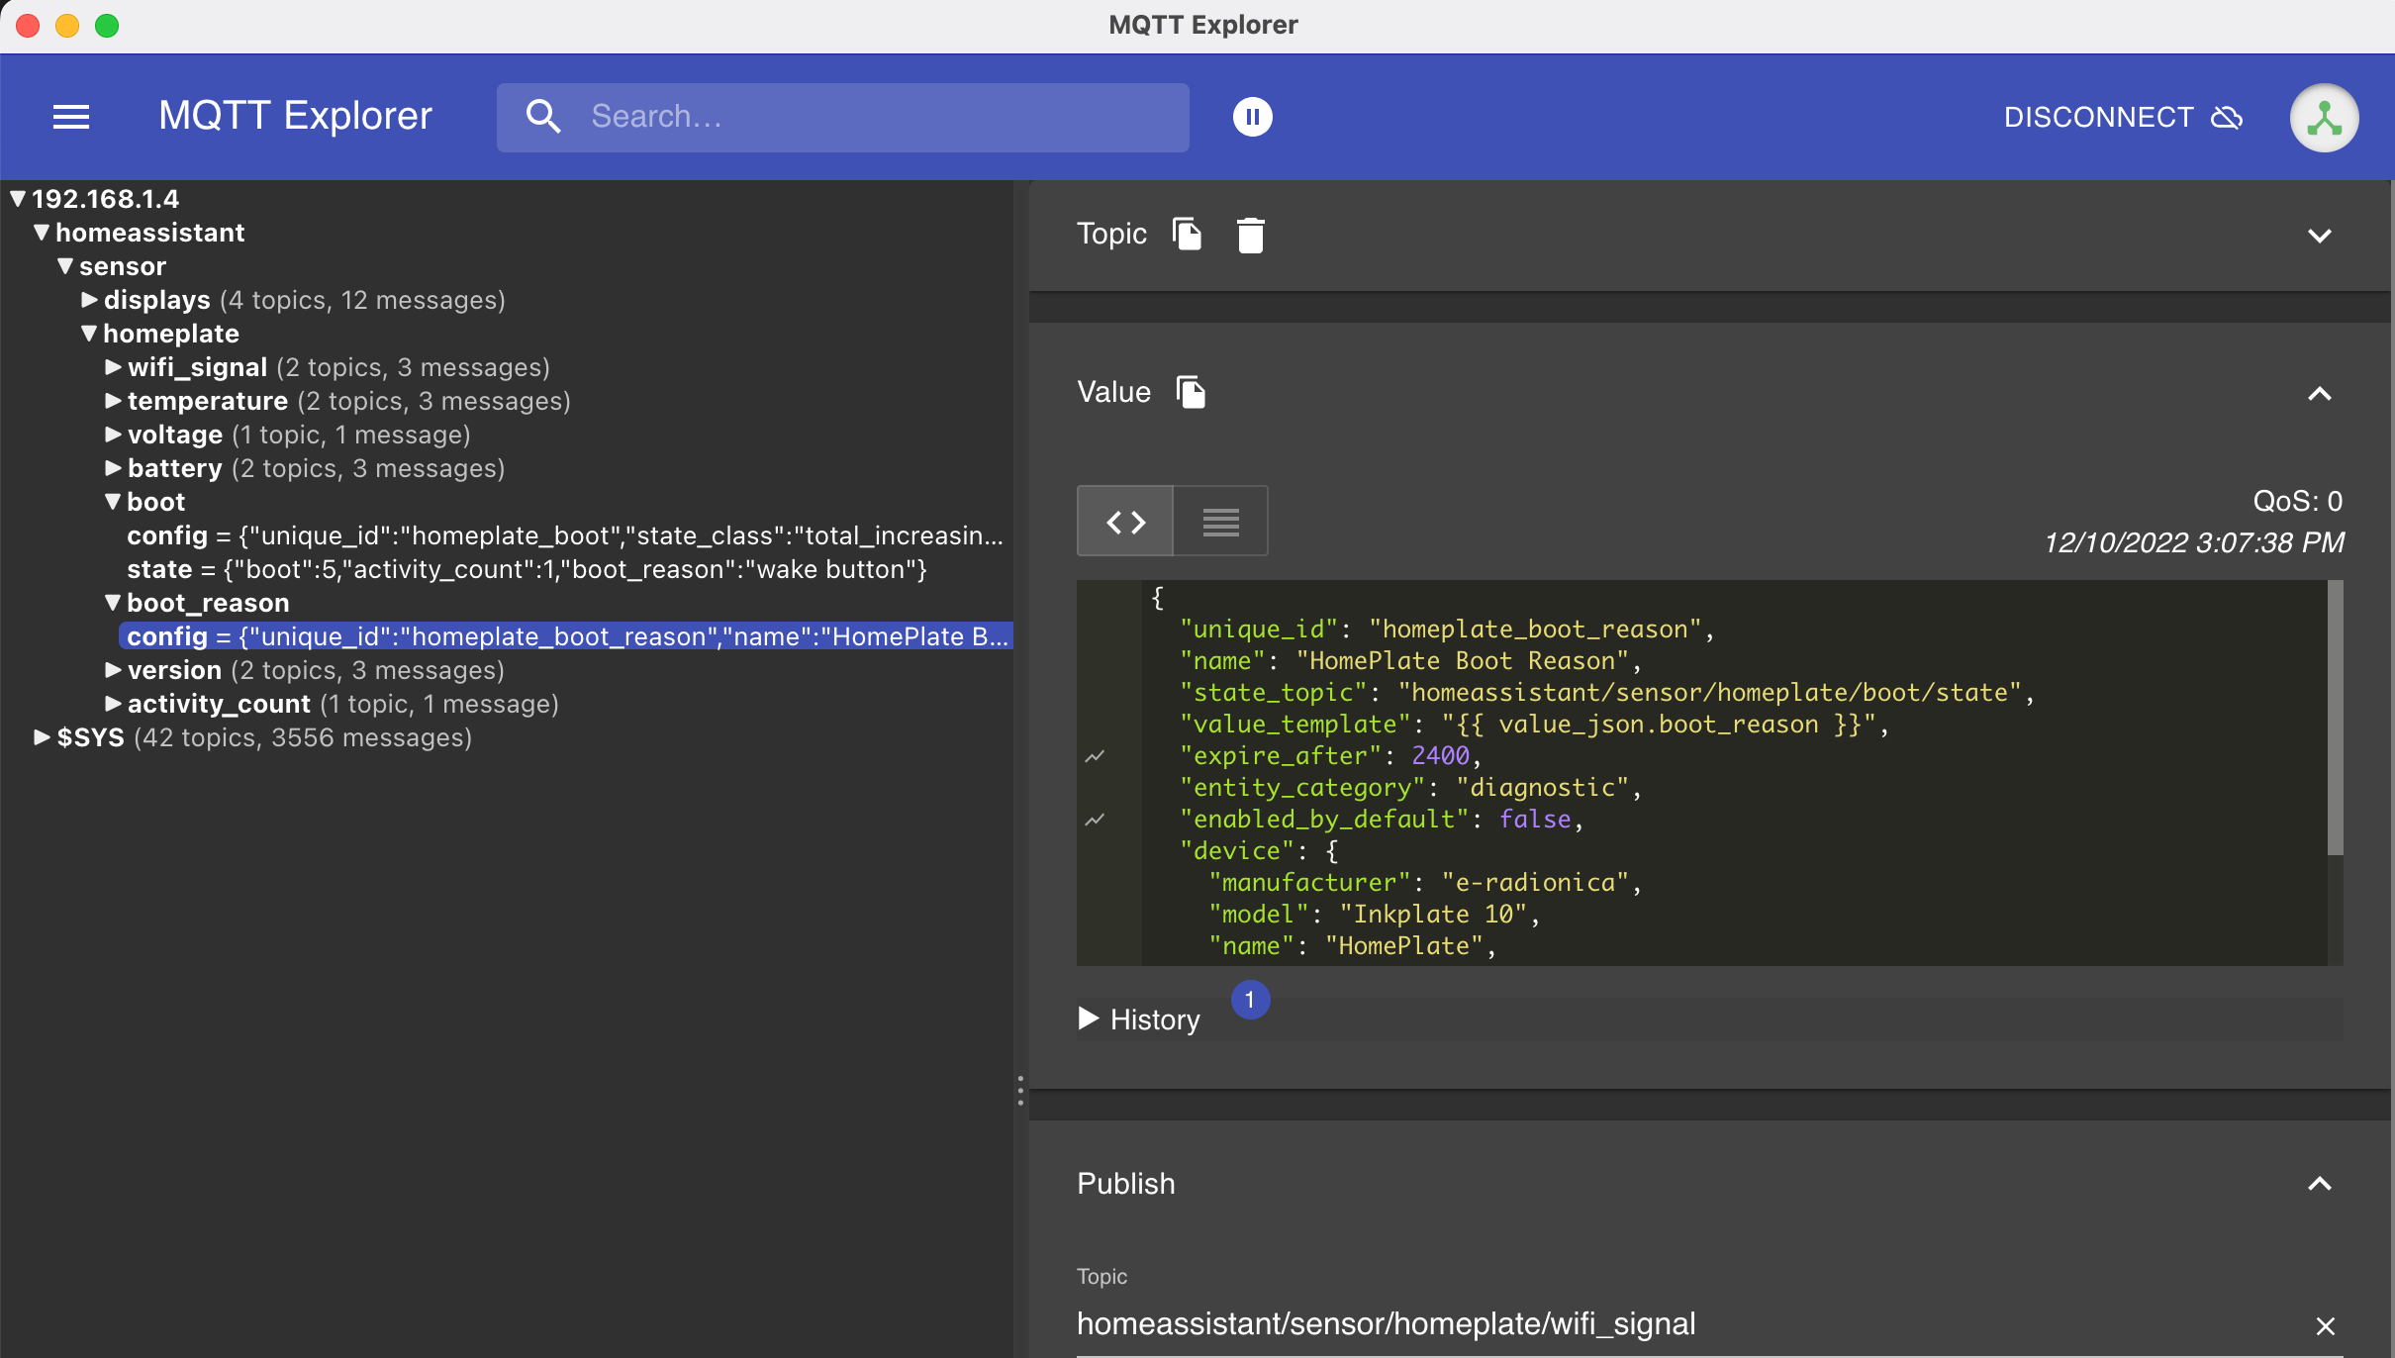Image resolution: width=2395 pixels, height=1358 pixels.
Task: Click the connection avatar icon
Action: (2324, 118)
